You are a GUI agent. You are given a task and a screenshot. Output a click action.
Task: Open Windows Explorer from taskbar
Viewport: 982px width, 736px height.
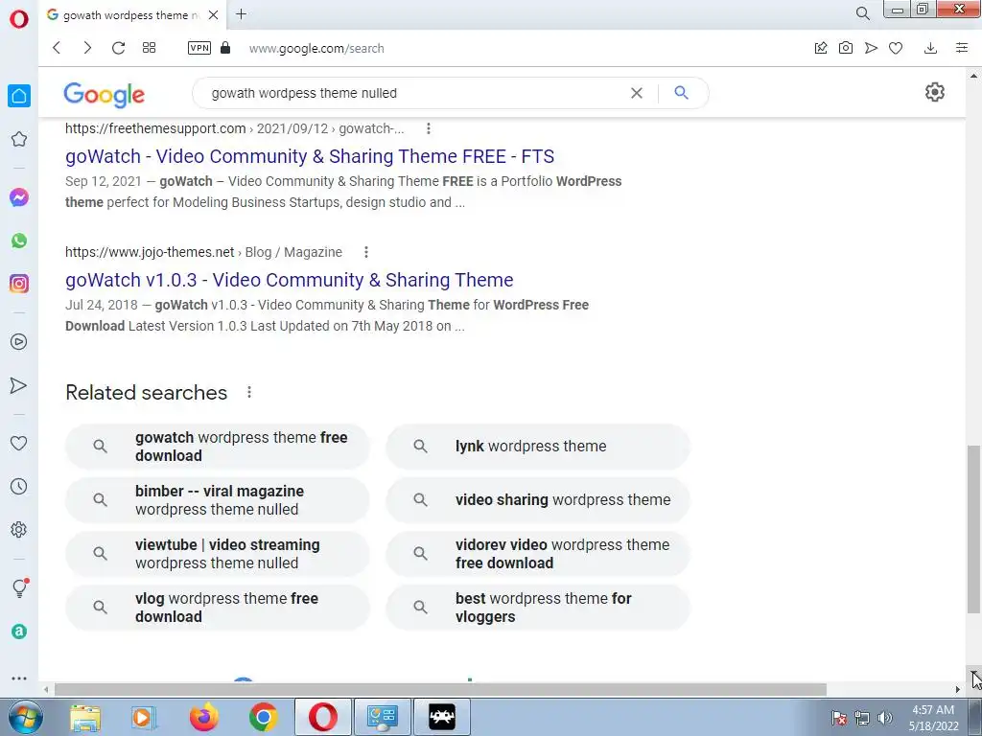(85, 717)
